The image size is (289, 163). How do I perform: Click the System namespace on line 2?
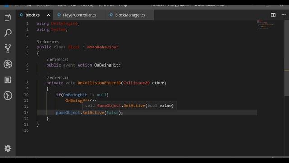tap(58, 29)
